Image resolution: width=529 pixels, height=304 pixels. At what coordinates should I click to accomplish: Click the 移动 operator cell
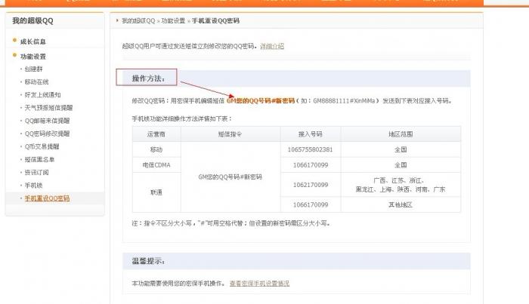coord(156,149)
